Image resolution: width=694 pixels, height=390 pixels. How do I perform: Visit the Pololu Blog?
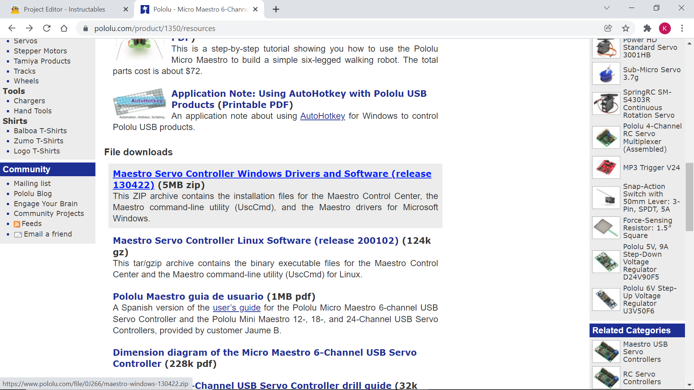coord(33,194)
